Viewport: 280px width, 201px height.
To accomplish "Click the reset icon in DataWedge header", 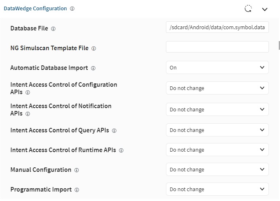I will [248, 9].
